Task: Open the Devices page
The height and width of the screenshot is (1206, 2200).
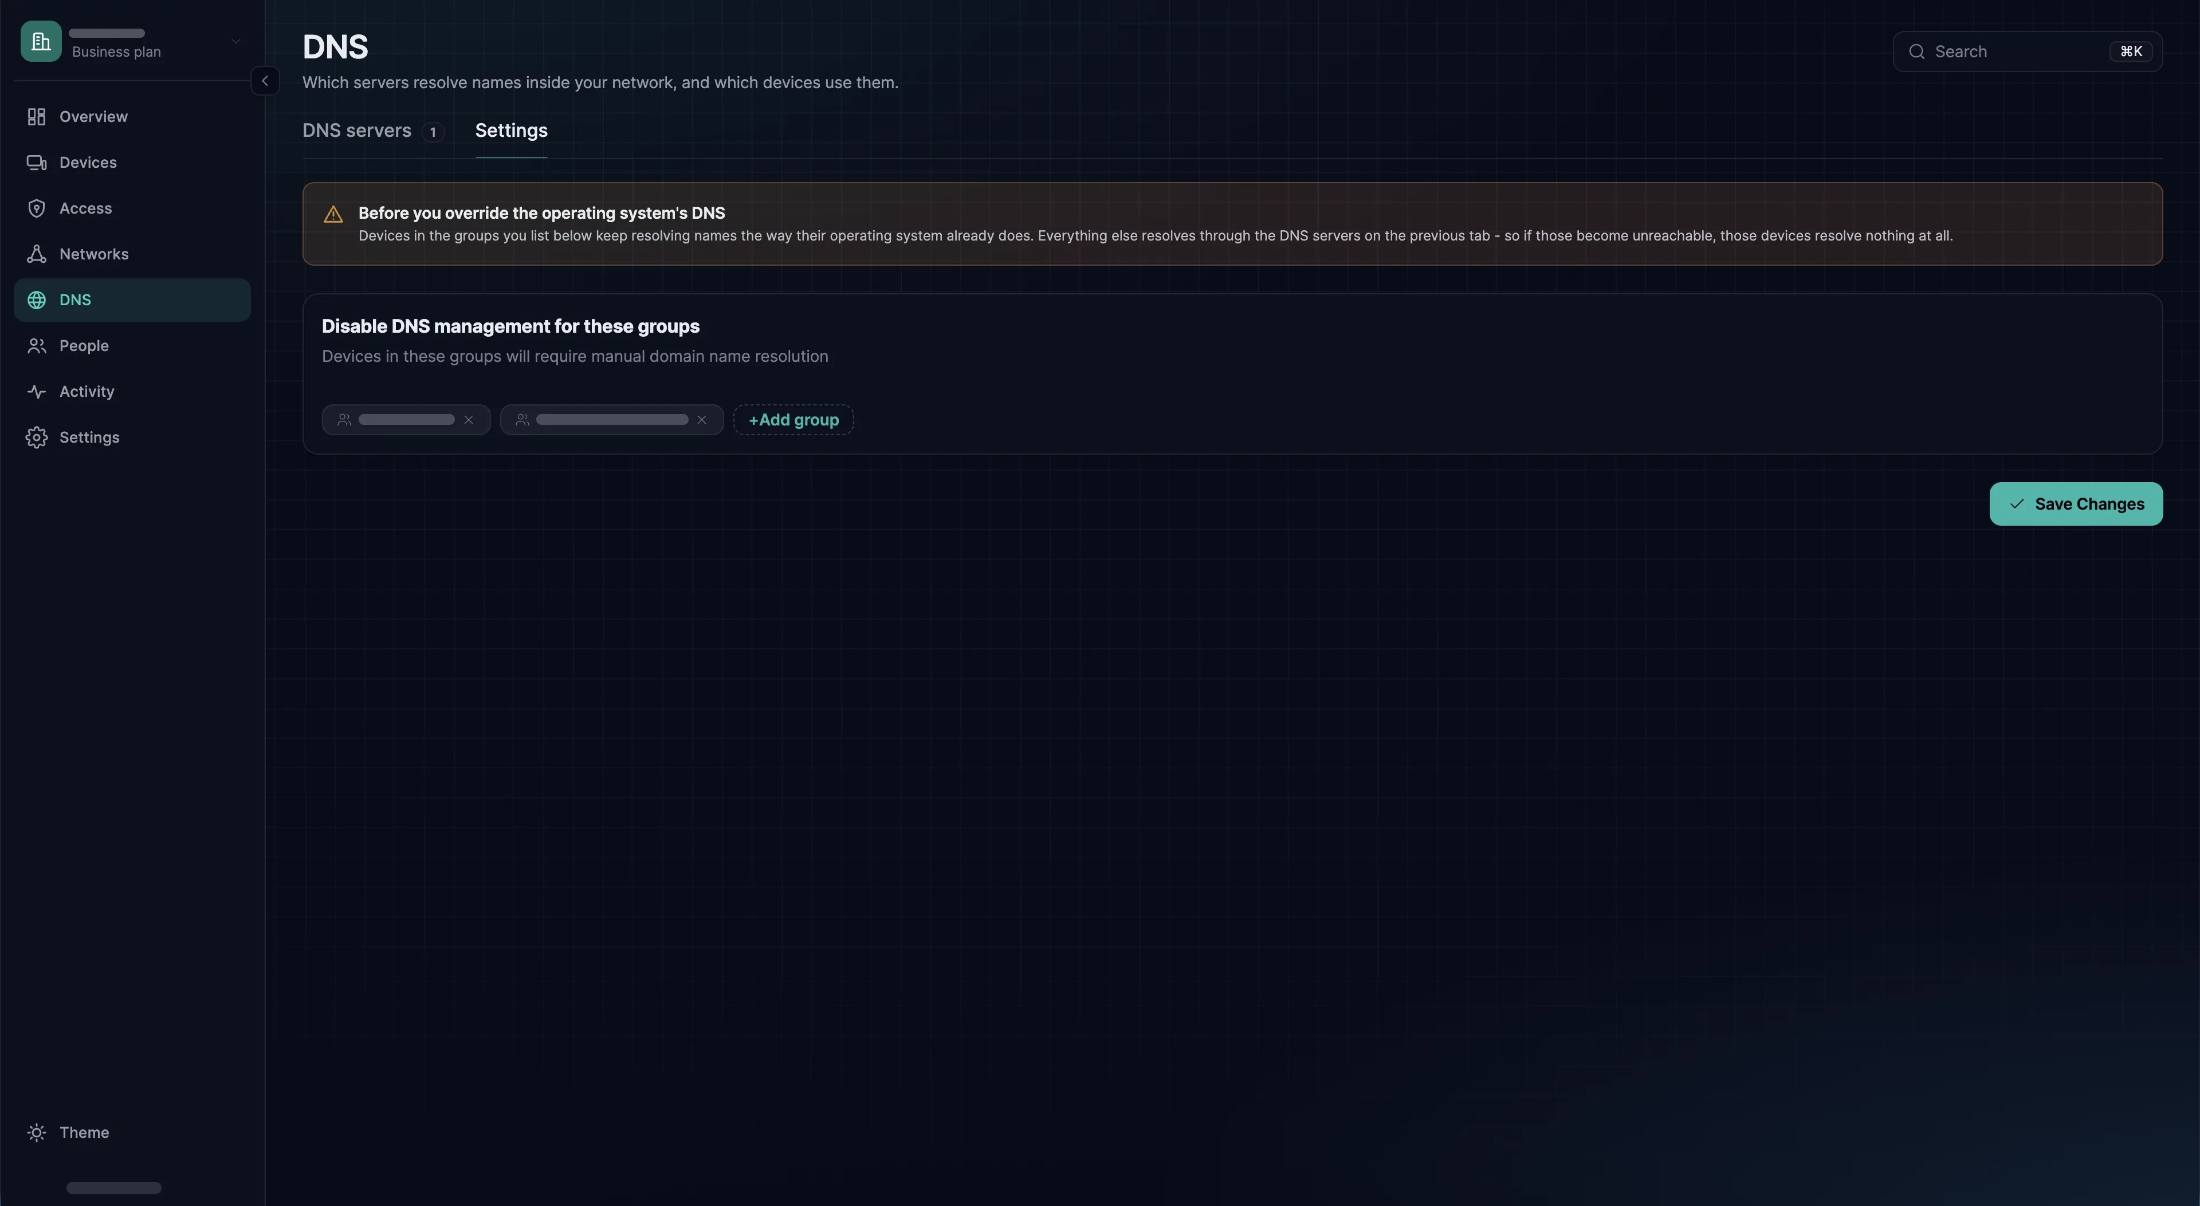Action: click(132, 162)
